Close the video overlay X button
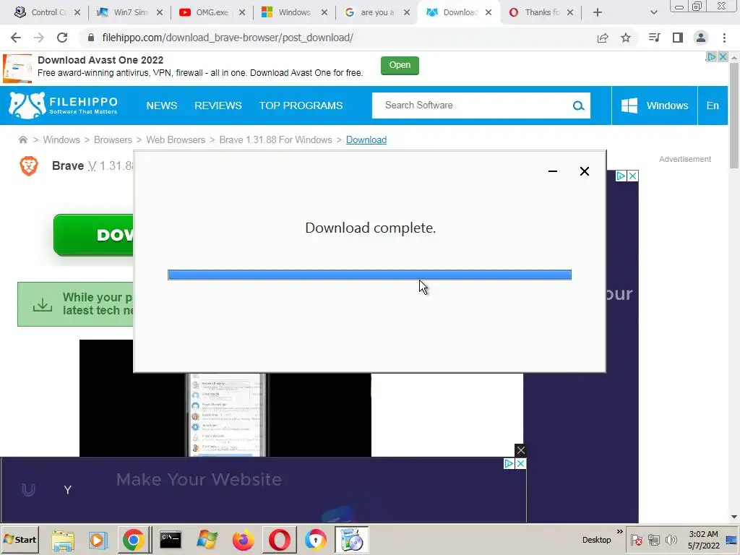This screenshot has height=555, width=740. (520, 450)
